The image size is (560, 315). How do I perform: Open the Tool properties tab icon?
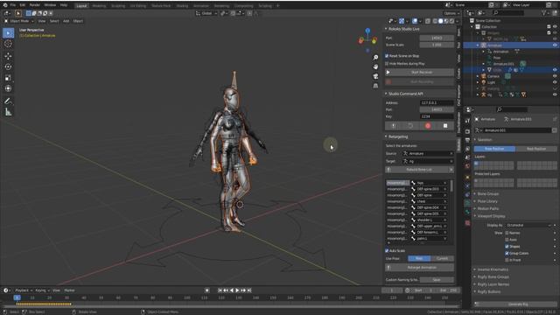point(467,121)
